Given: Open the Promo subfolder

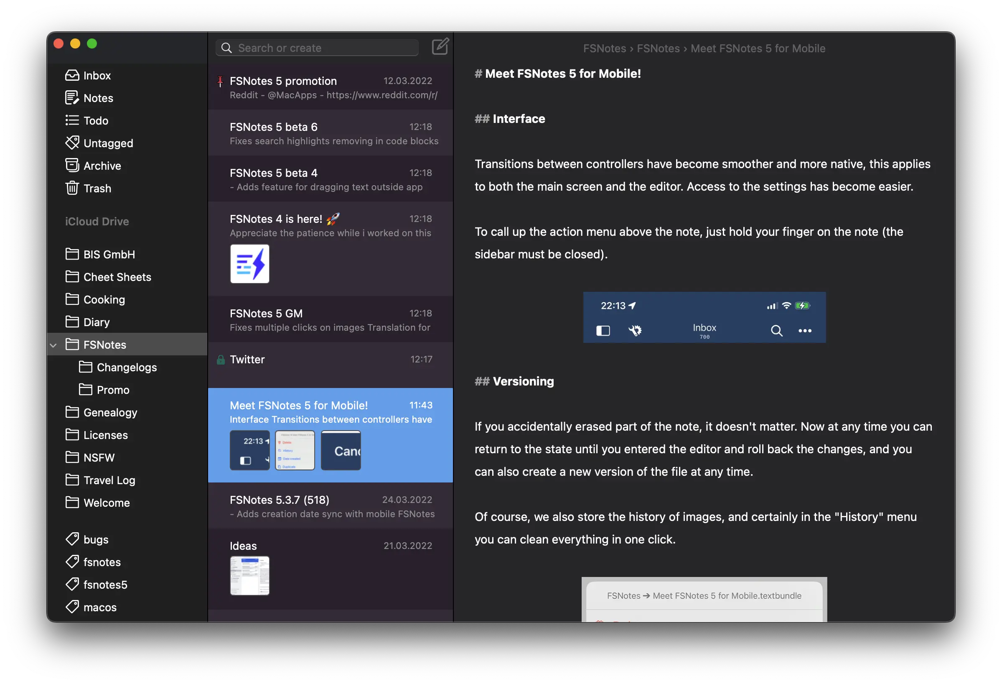Looking at the screenshot, I should [127, 390].
